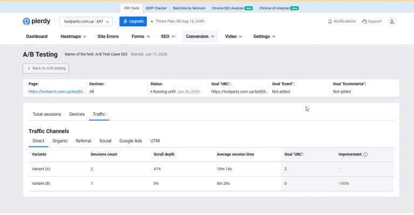Select Google Ads traffic channel
This screenshot has height=215, width=414.
pos(130,141)
